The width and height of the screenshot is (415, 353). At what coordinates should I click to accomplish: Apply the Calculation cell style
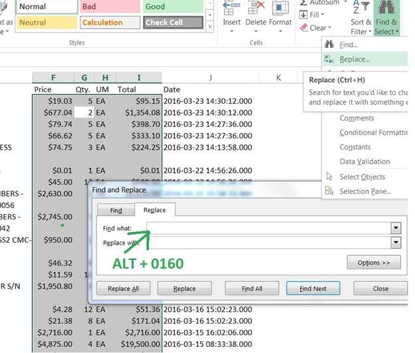point(110,23)
